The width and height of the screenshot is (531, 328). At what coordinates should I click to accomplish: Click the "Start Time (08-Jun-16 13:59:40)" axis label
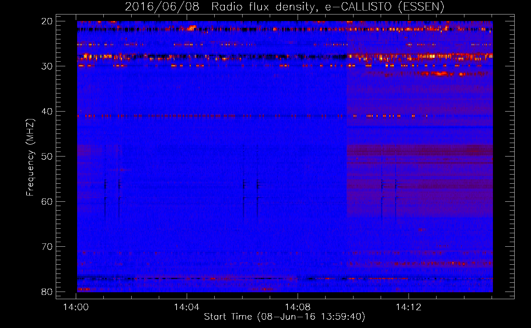[285, 317]
